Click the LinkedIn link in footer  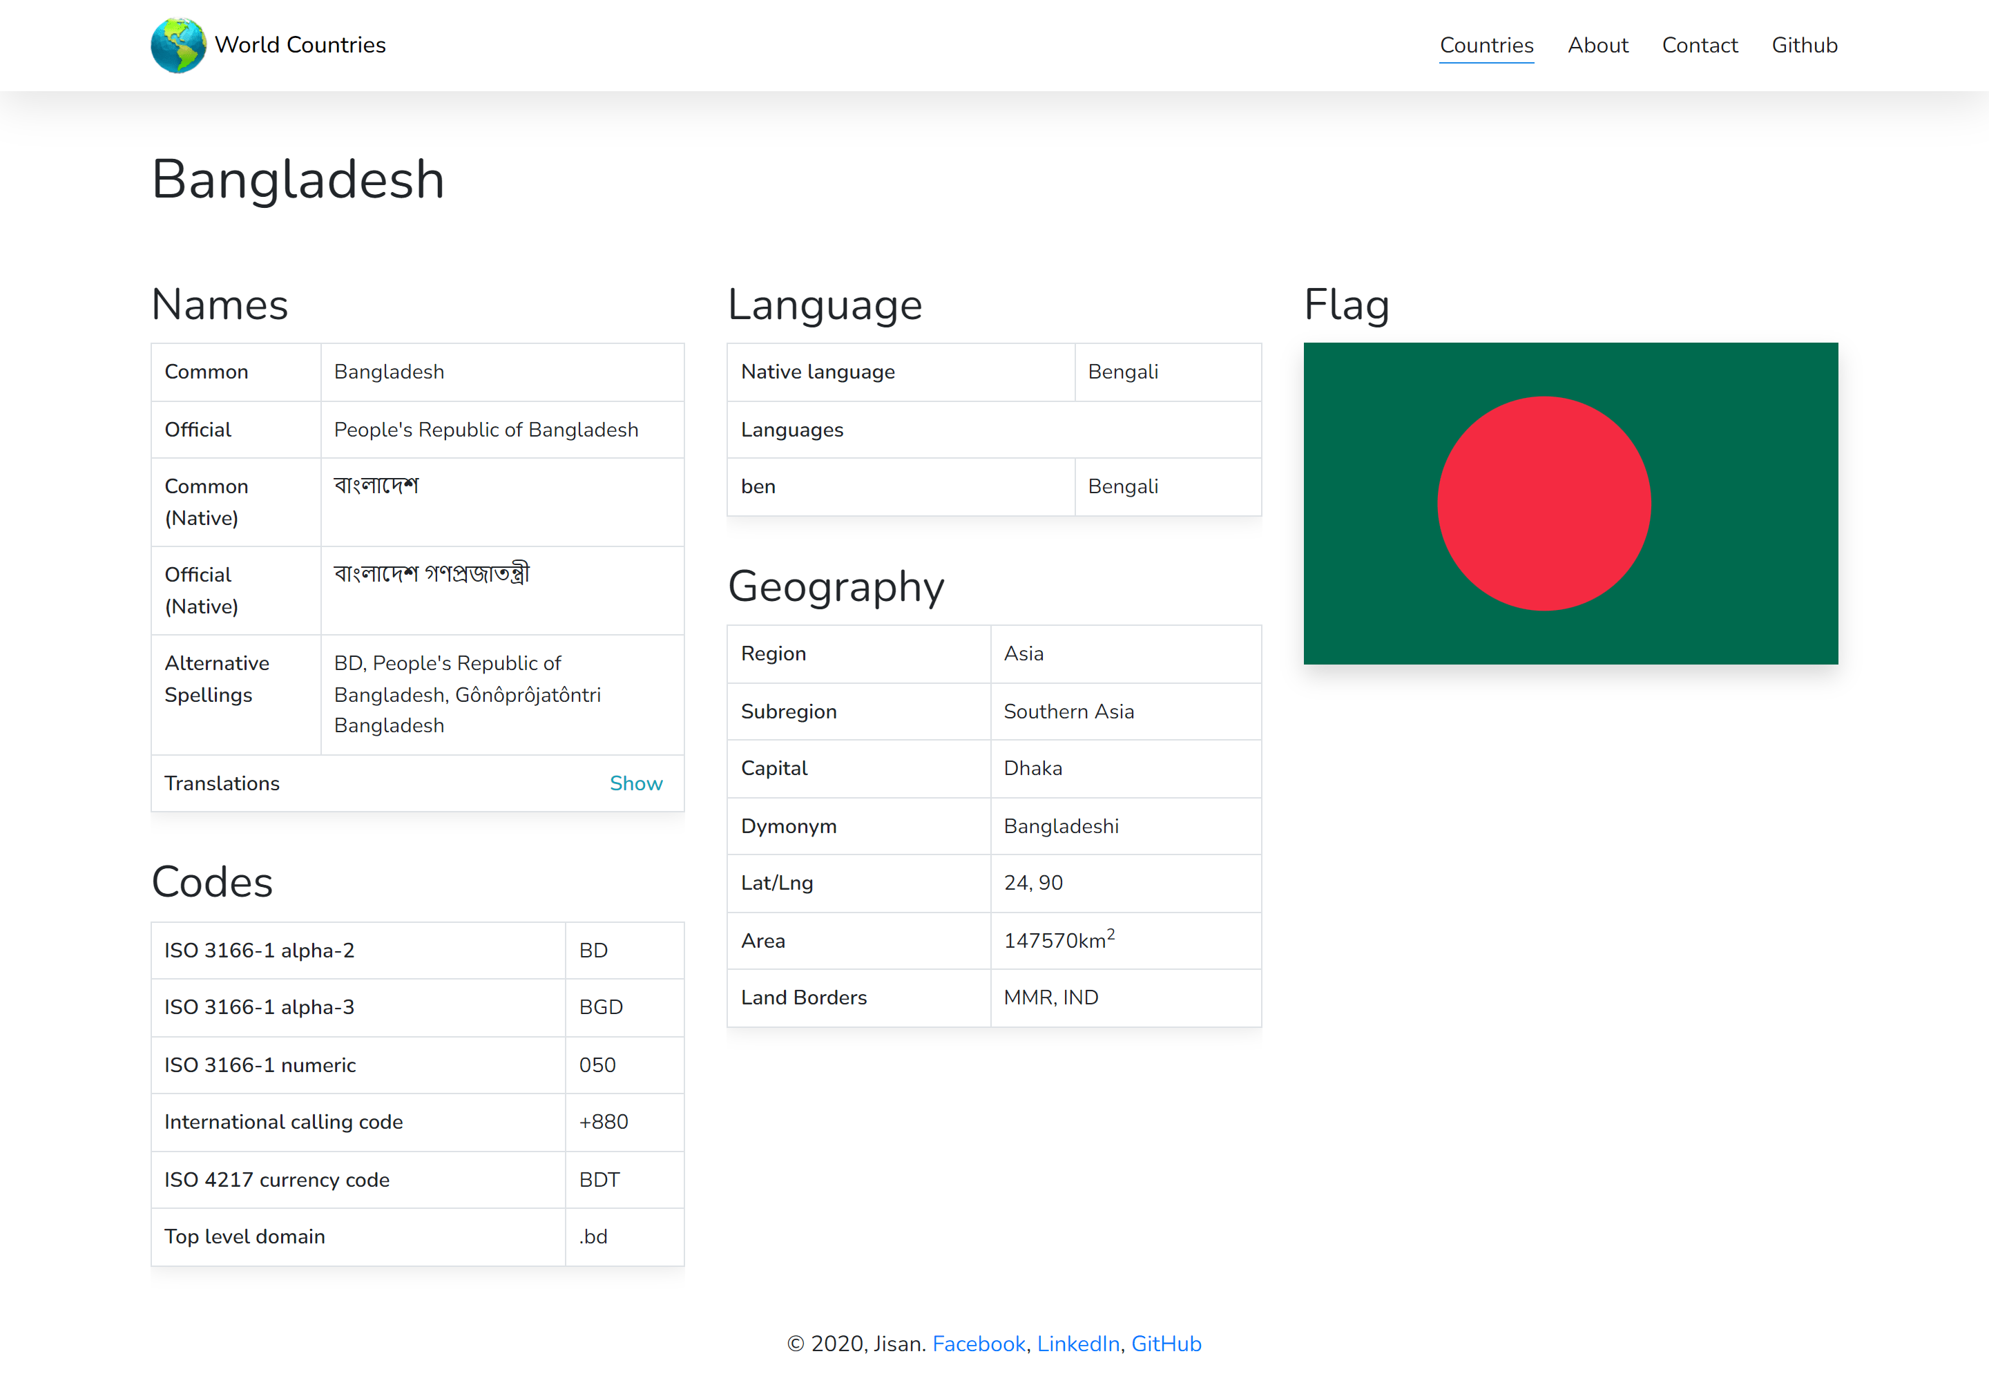1077,1343
